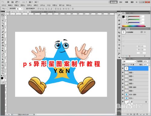Pick a color from the spectrum ramp
This screenshot has width=151, height=116.
coord(134,26)
